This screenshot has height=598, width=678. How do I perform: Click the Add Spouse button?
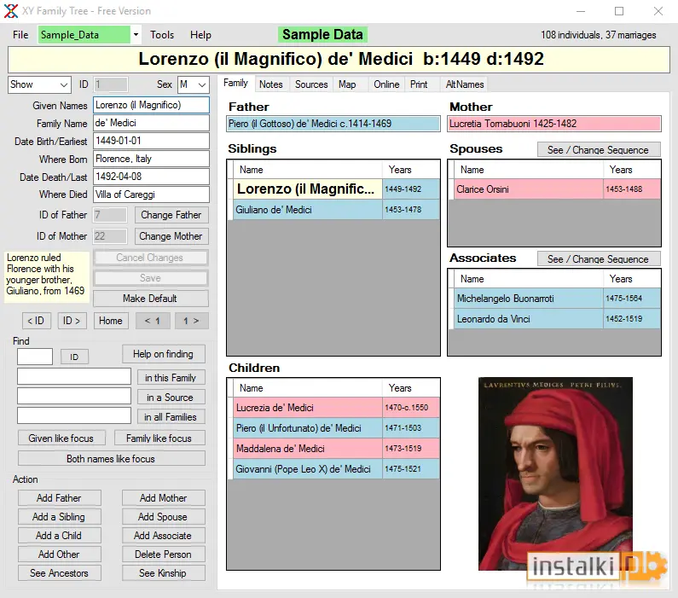click(163, 517)
